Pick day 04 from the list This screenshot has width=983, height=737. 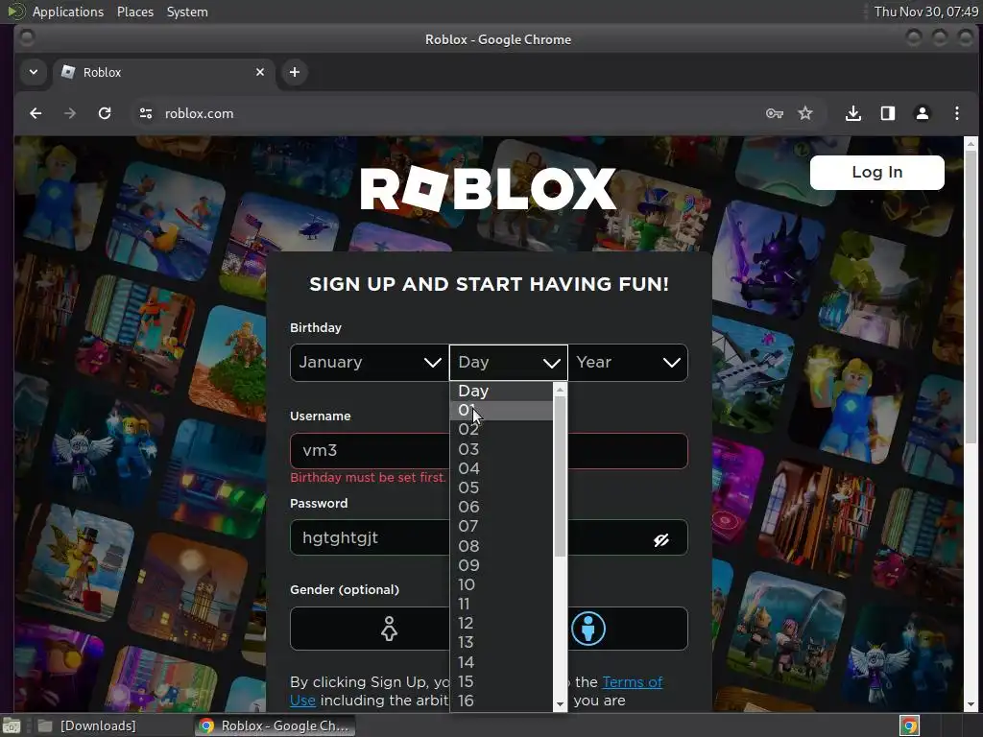pos(501,468)
